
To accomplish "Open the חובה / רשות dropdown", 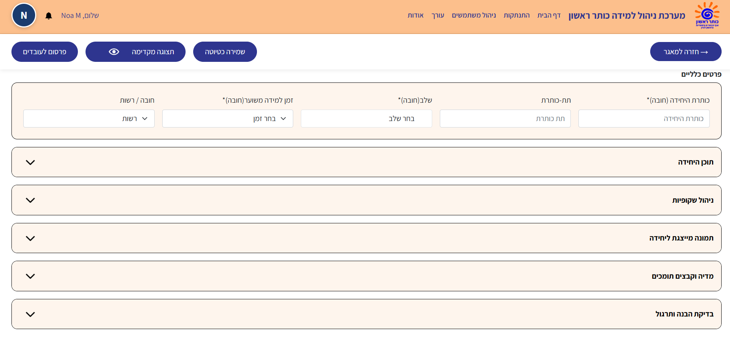I will (x=89, y=119).
